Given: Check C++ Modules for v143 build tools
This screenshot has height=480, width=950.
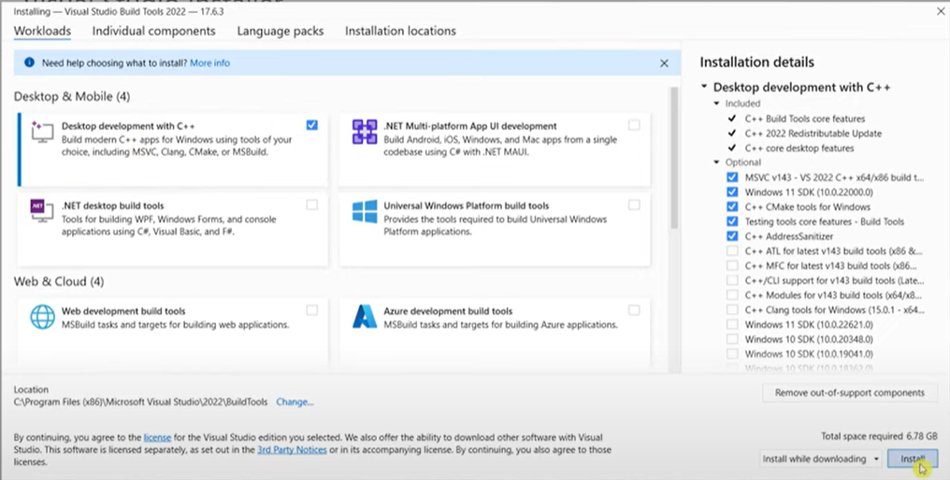Looking at the screenshot, I should coord(732,295).
